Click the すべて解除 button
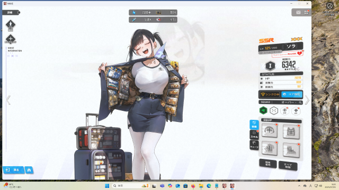The image size is (339, 190). 288,166
